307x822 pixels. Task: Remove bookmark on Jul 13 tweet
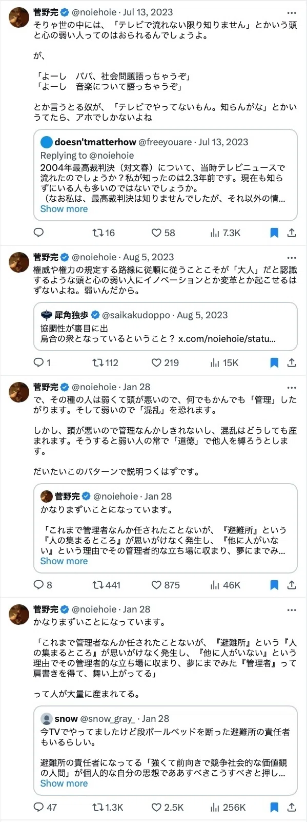[x=274, y=233]
